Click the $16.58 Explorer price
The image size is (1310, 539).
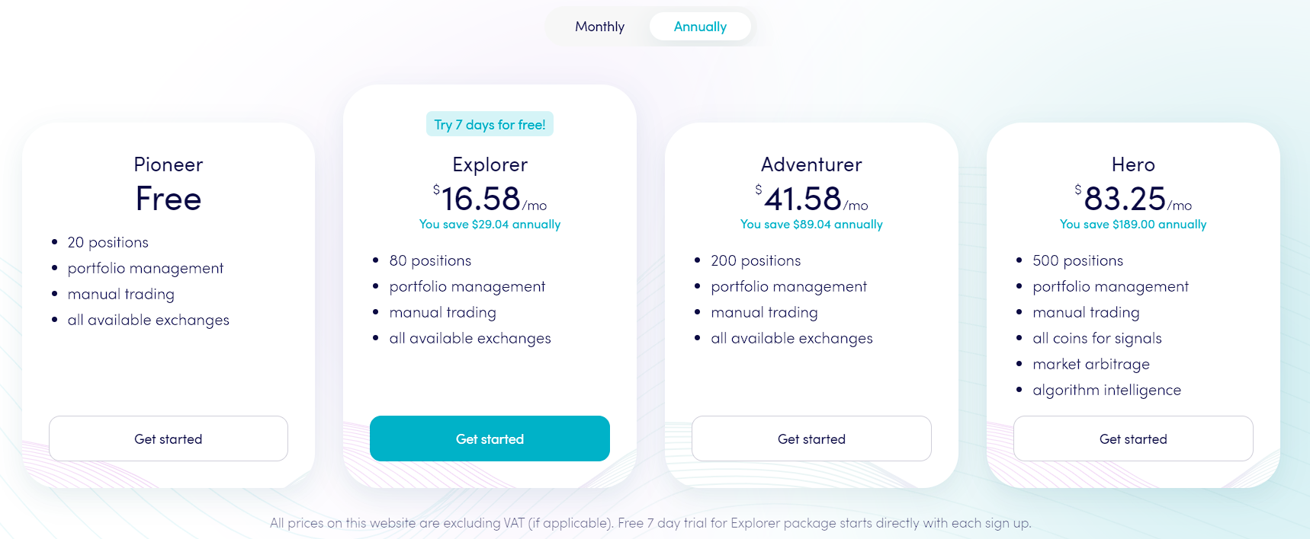coord(490,199)
